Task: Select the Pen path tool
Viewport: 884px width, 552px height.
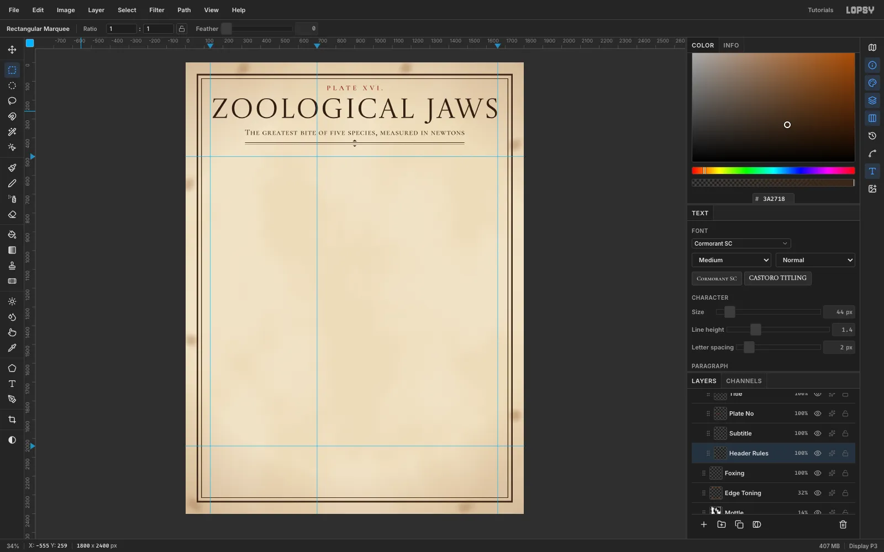Action: point(12,399)
